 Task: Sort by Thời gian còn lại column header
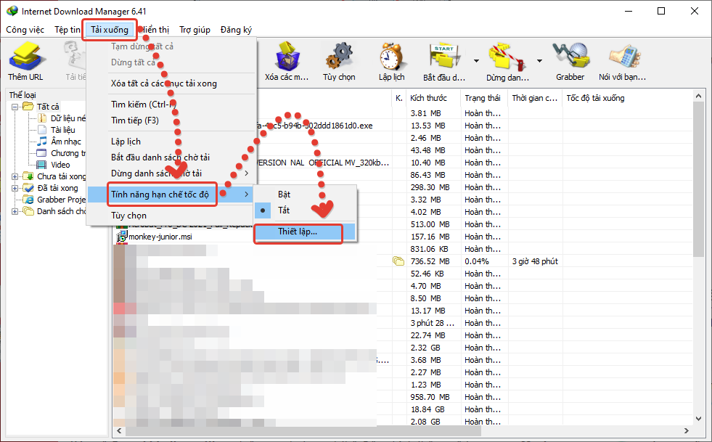pyautogui.click(x=536, y=98)
